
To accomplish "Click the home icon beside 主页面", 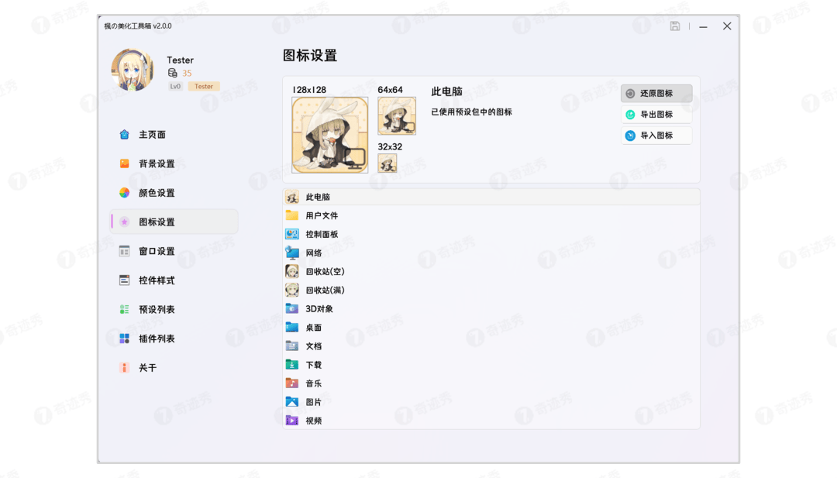I will [124, 135].
